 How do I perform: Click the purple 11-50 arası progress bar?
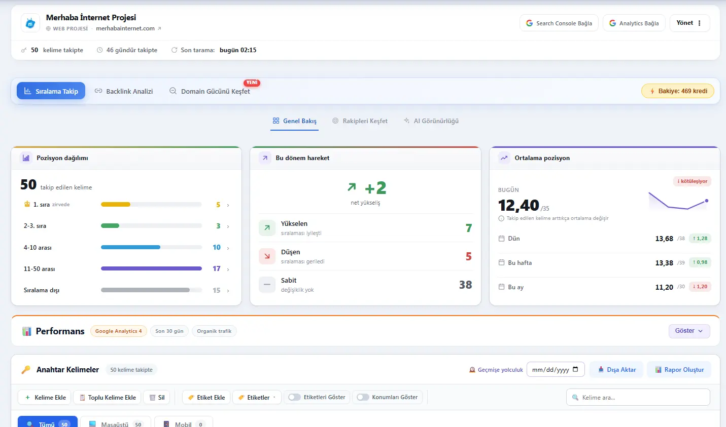pos(151,268)
